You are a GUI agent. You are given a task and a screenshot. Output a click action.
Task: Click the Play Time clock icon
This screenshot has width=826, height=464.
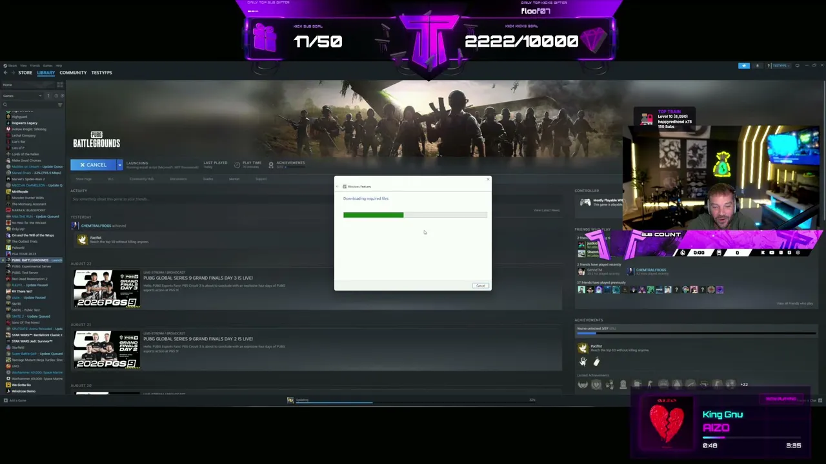[237, 165]
